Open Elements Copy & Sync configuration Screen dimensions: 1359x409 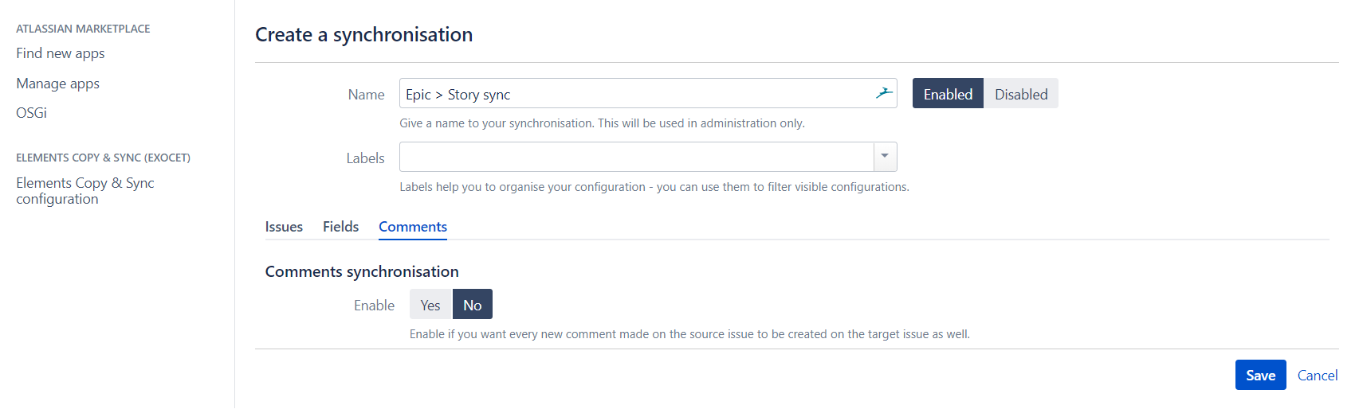click(84, 191)
